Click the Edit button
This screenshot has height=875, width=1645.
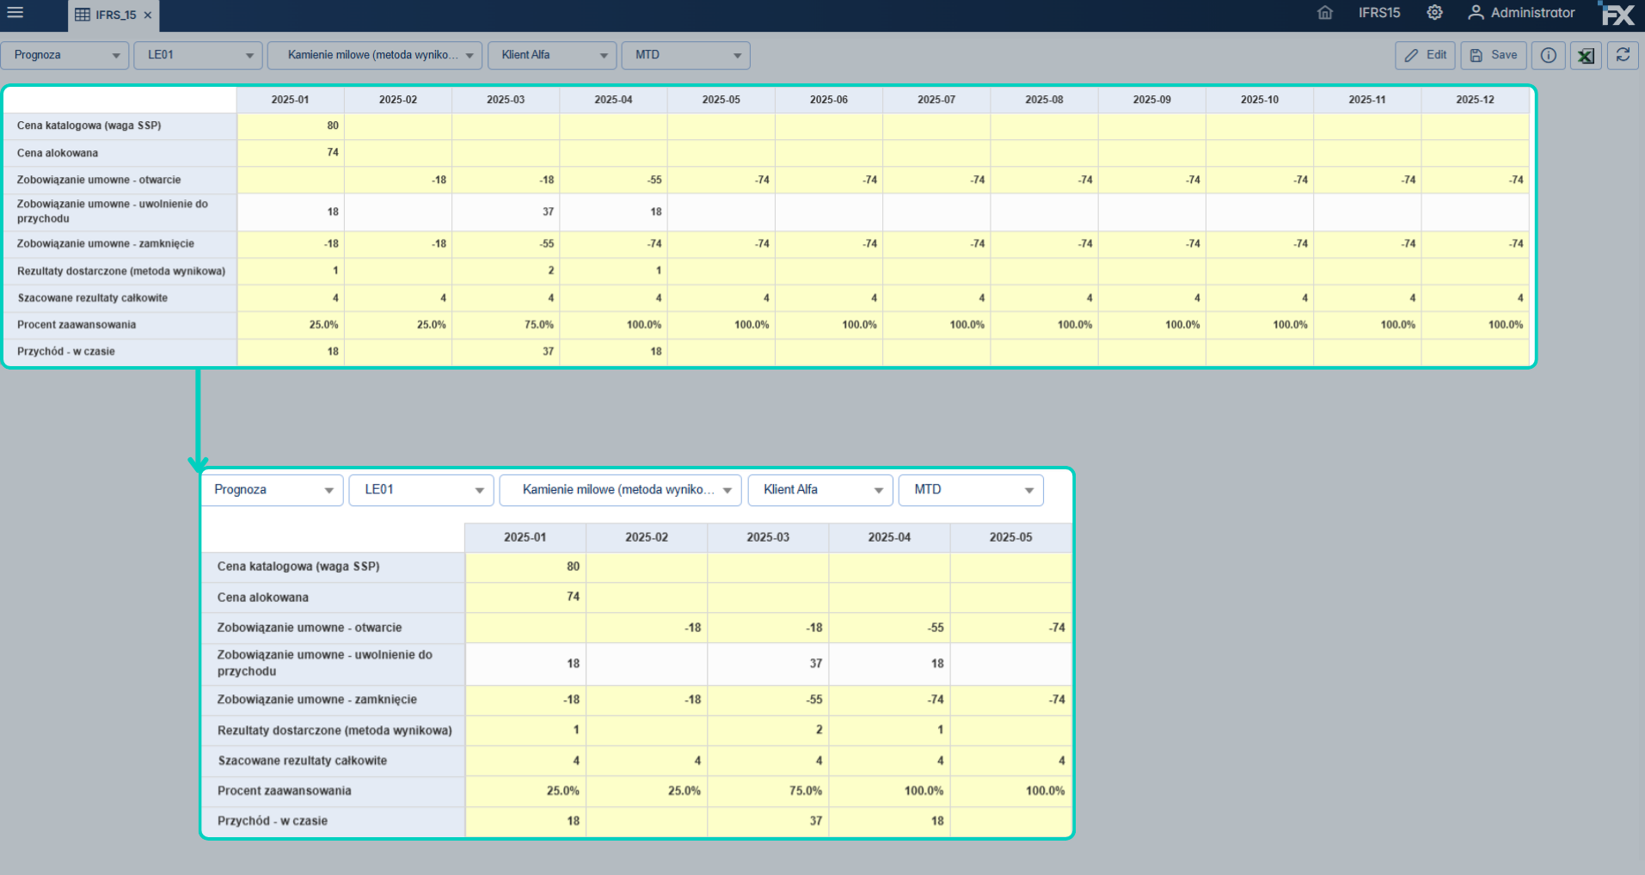1425,55
